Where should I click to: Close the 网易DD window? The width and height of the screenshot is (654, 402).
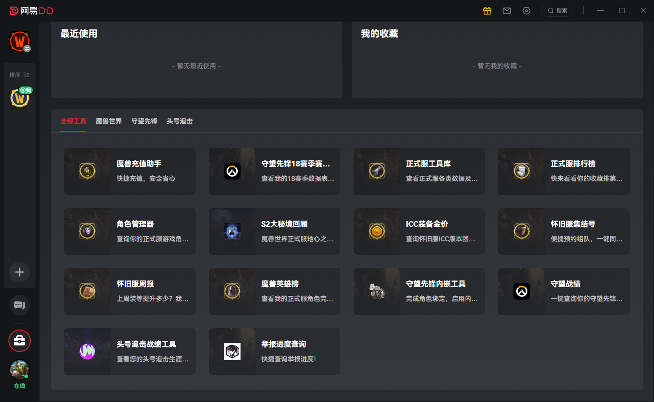point(643,11)
